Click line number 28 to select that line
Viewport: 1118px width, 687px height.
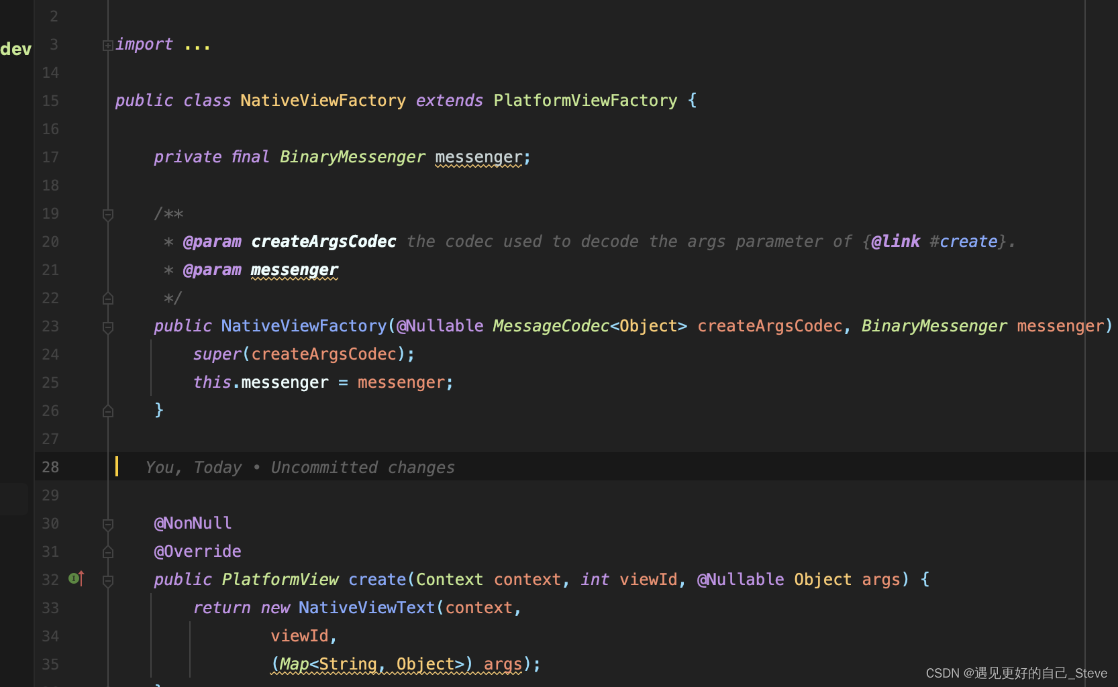coord(50,467)
